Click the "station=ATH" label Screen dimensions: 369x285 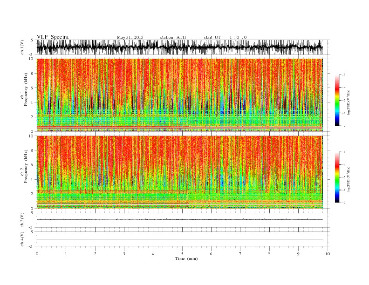(173, 37)
